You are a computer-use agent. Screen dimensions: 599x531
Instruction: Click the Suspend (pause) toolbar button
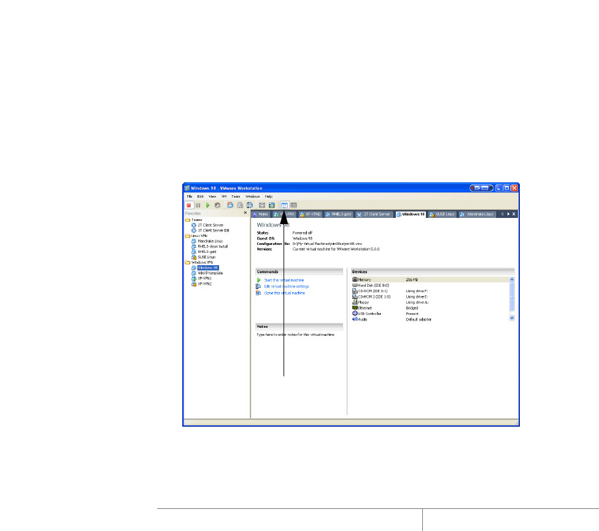(x=198, y=205)
